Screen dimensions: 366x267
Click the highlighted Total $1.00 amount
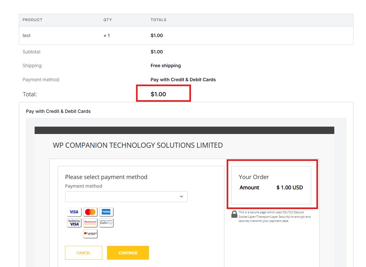158,94
